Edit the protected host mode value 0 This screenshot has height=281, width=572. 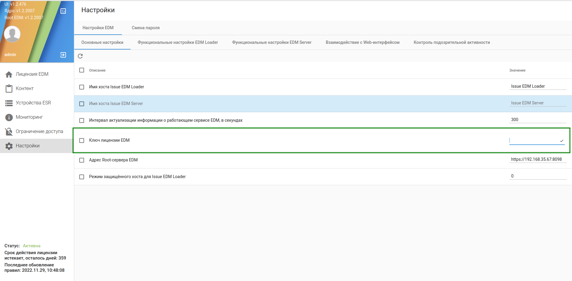point(538,176)
